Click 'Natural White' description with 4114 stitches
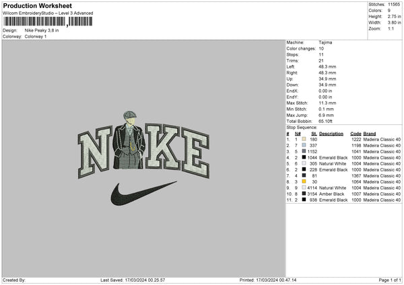This screenshot has width=404, height=285. click(333, 188)
